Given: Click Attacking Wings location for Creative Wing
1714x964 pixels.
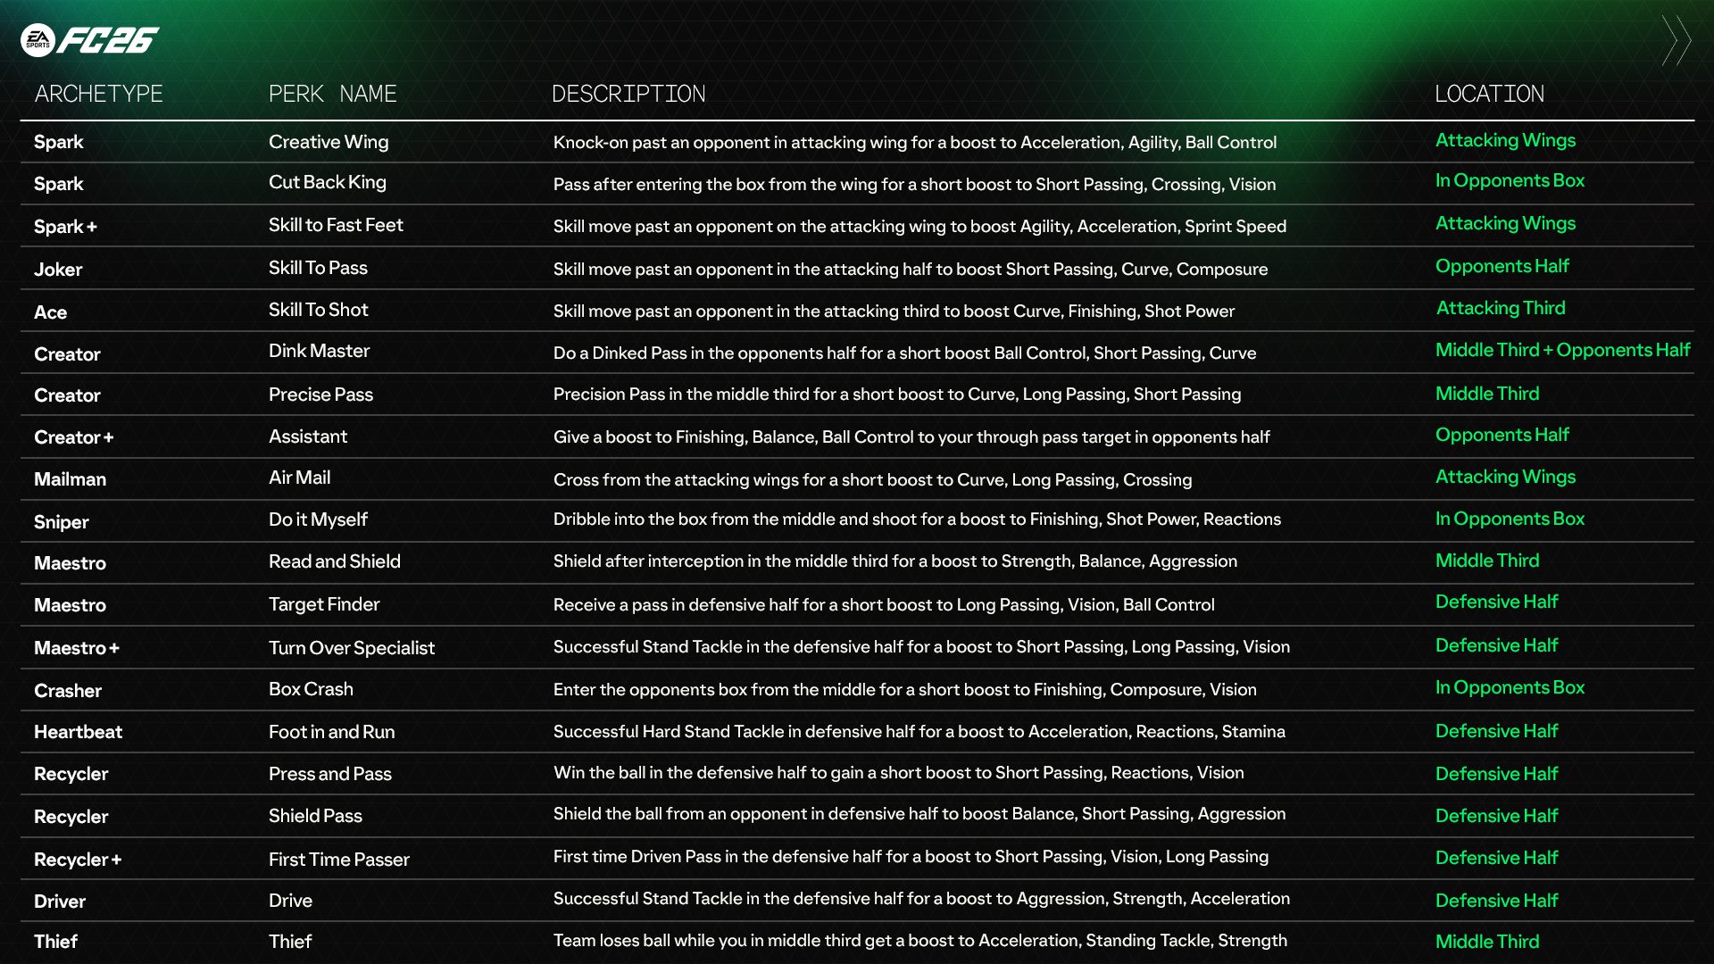Looking at the screenshot, I should coord(1505,140).
